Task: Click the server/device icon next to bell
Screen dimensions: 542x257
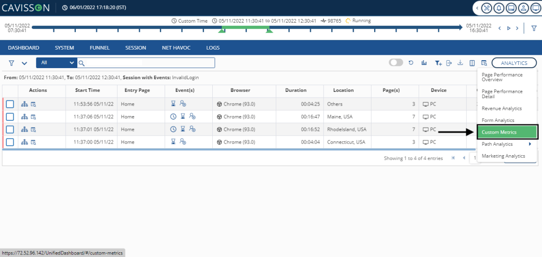Action: point(511,8)
